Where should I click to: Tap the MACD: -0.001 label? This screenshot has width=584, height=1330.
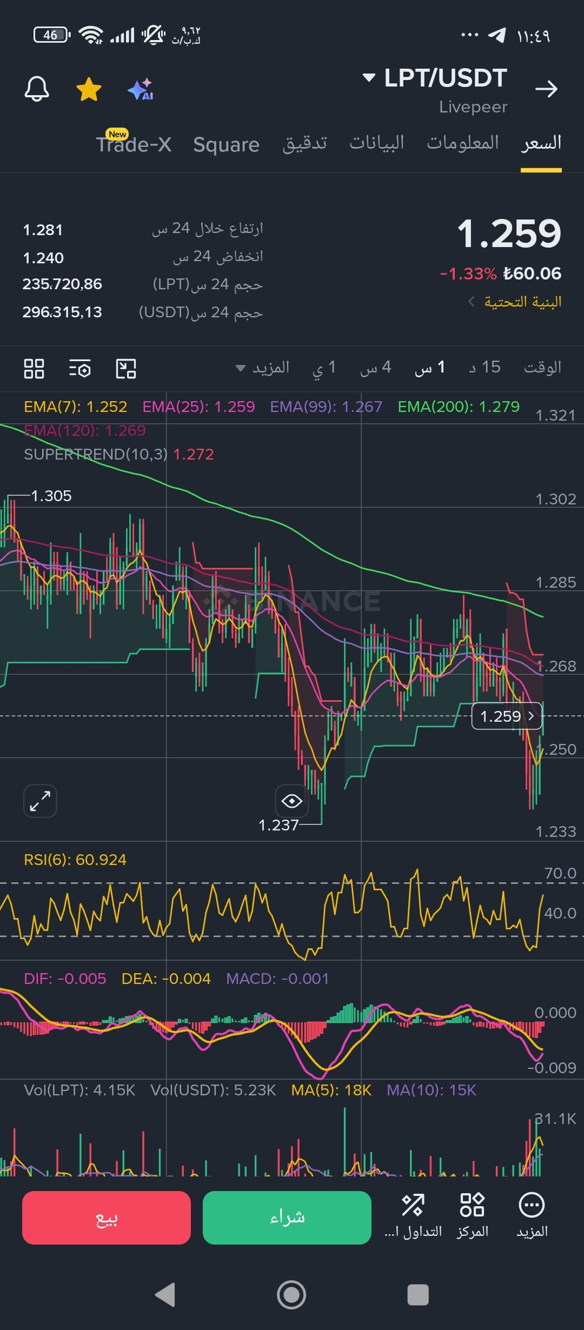pyautogui.click(x=277, y=979)
